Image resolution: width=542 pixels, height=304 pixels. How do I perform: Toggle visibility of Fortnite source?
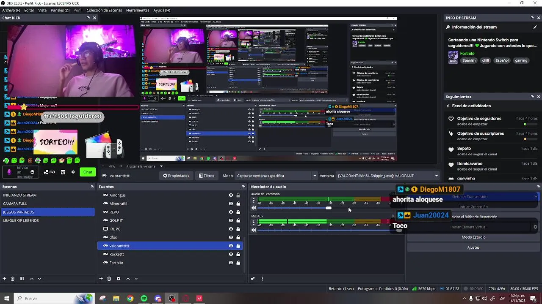tap(231, 263)
